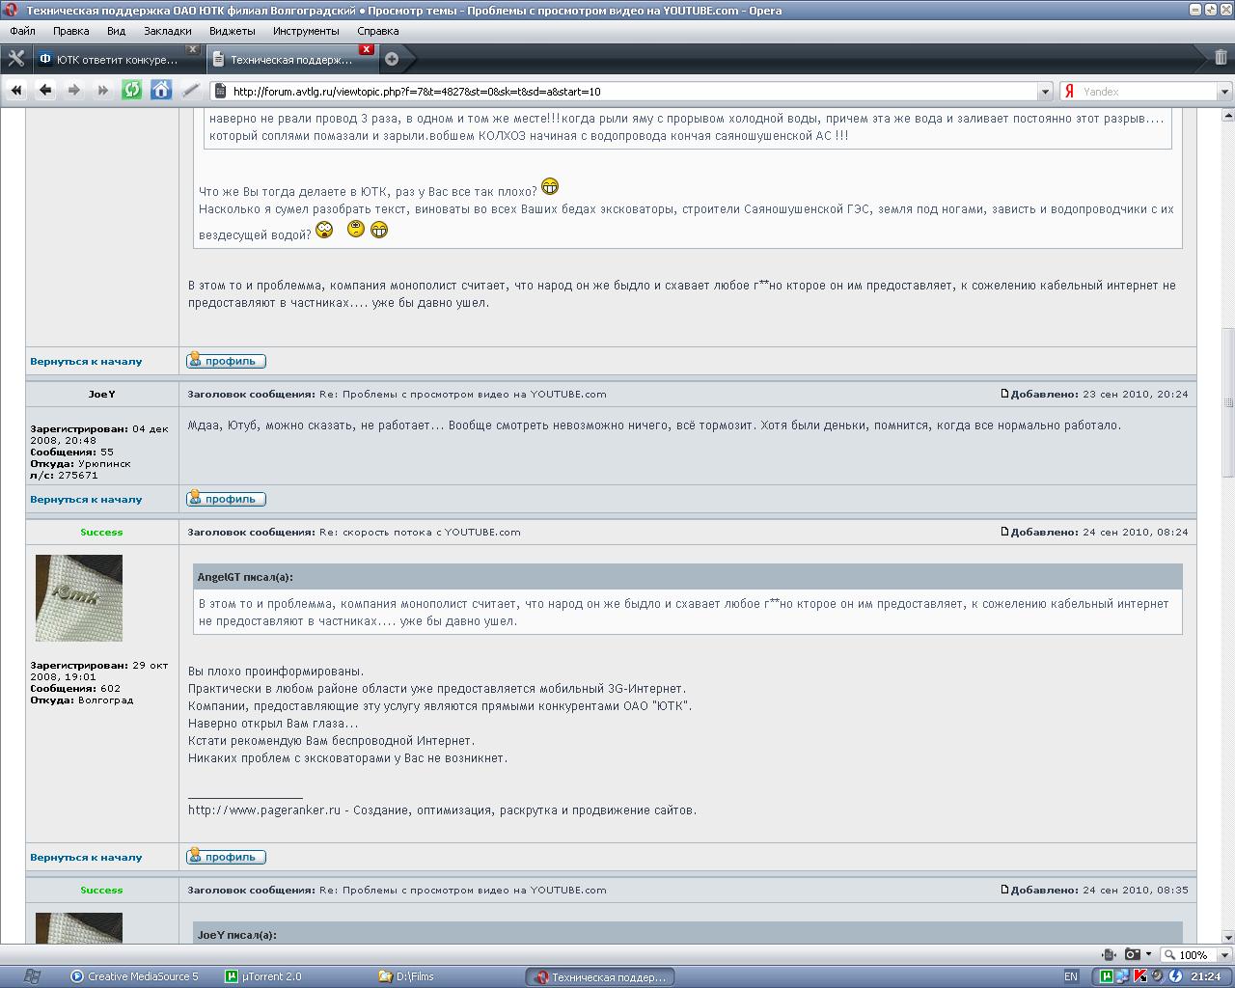Close the 'Техническая поддерж...' tab

tap(367, 49)
